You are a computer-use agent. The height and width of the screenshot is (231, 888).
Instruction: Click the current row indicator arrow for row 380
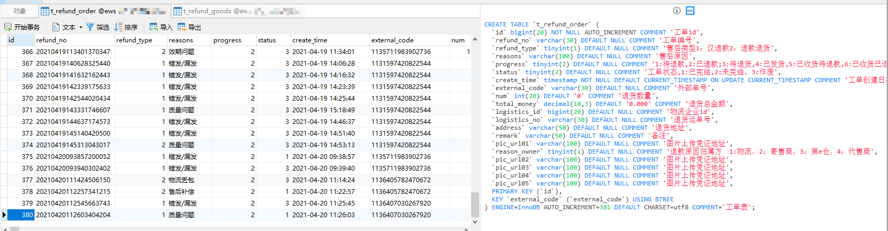(x=4, y=215)
